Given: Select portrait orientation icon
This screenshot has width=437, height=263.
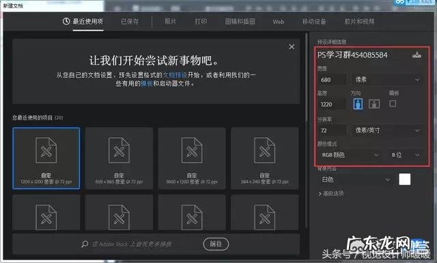Looking at the screenshot, I should [358, 104].
